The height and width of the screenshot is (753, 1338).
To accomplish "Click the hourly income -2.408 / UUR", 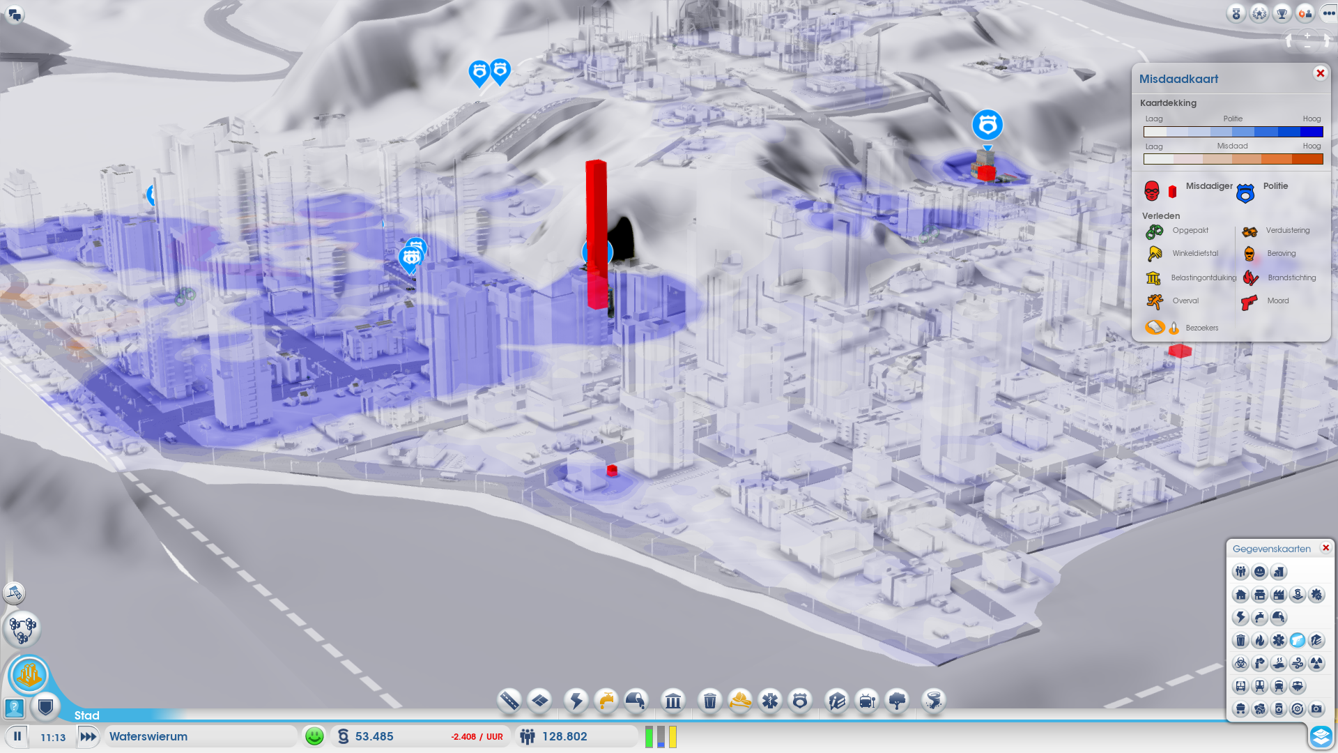I will tap(477, 737).
